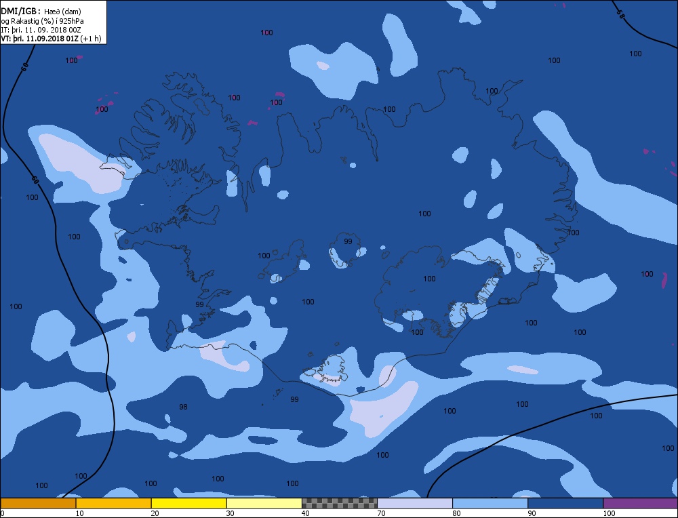Image resolution: width=678 pixels, height=518 pixels.
Task: Select the pale yellow 30–40 legend swatch
Action: point(264,503)
